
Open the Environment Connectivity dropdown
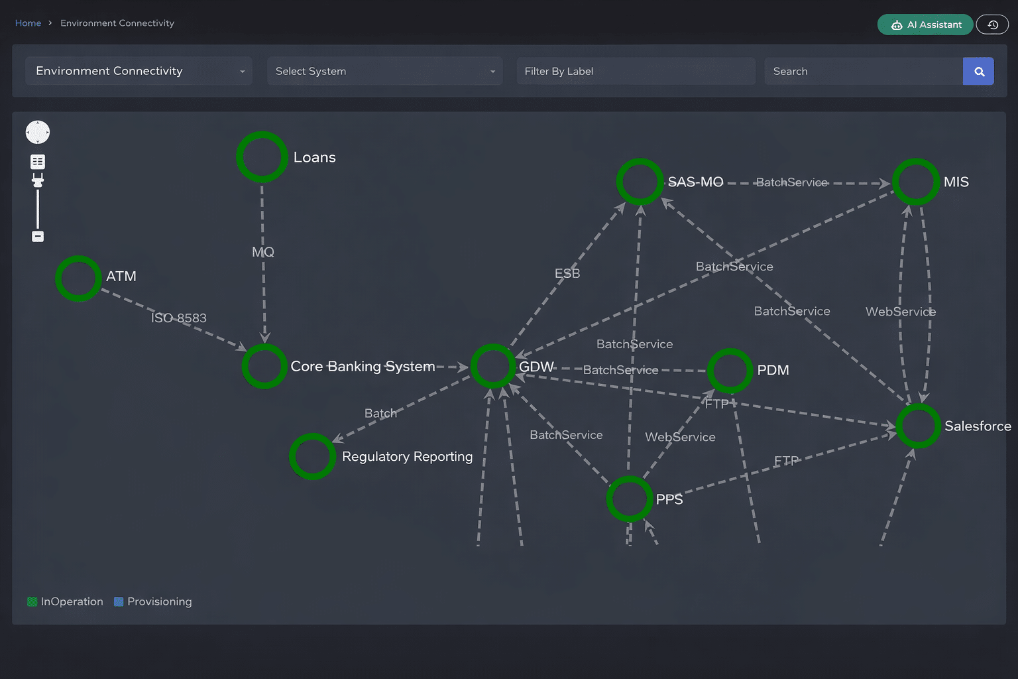[139, 71]
